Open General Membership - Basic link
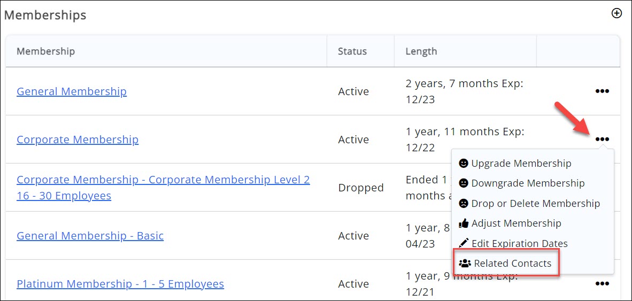 [x=90, y=236]
